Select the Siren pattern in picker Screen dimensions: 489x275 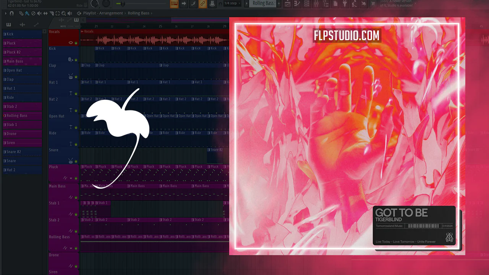22,143
